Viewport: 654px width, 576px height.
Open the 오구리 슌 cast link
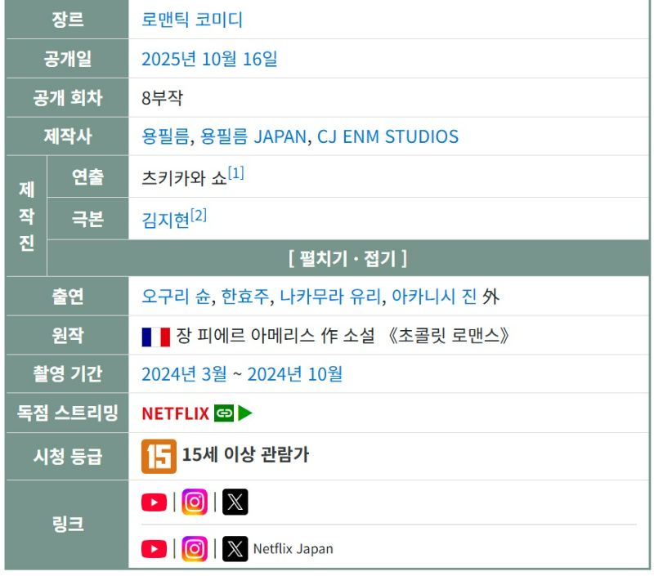tap(177, 297)
